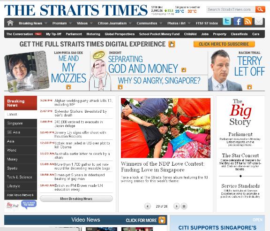Image resolution: width=270 pixels, height=231 pixels.
Task: Open Parliament under The Big Story
Action: click(x=240, y=134)
